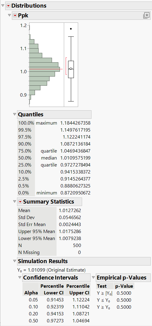Select the lower CI 0.94153 for alpha 0.20

[55, 314]
